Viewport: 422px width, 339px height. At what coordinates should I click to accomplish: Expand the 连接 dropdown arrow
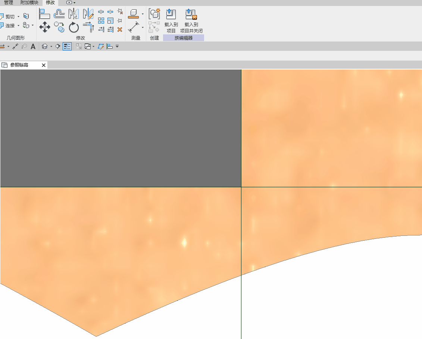[19, 26]
